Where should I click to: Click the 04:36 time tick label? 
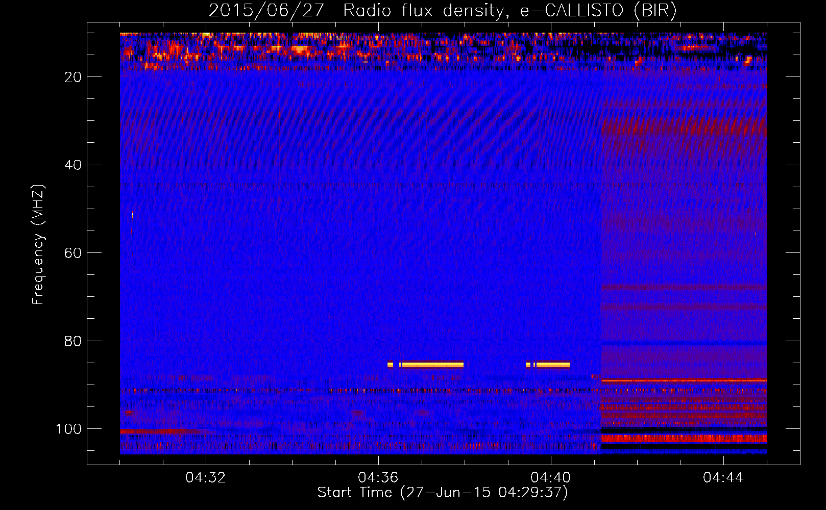tap(378, 478)
